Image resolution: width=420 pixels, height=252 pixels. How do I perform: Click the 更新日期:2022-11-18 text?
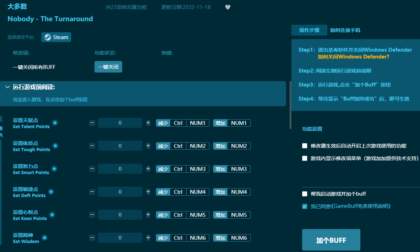click(186, 7)
